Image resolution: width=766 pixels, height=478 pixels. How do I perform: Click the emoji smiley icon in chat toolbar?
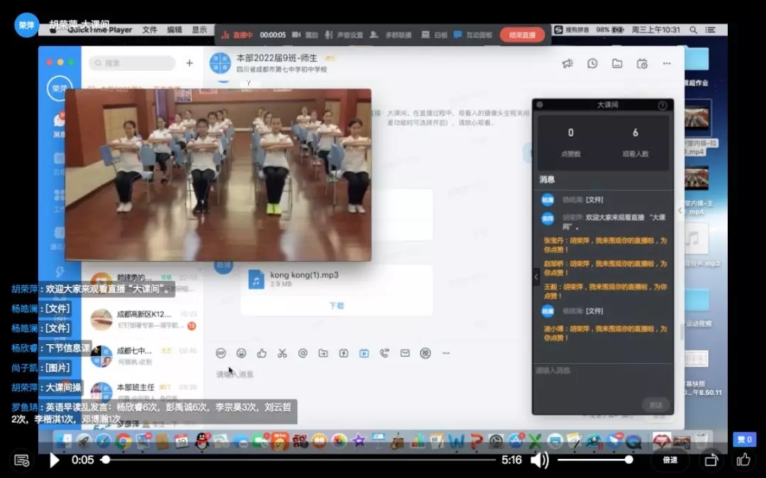tap(242, 353)
